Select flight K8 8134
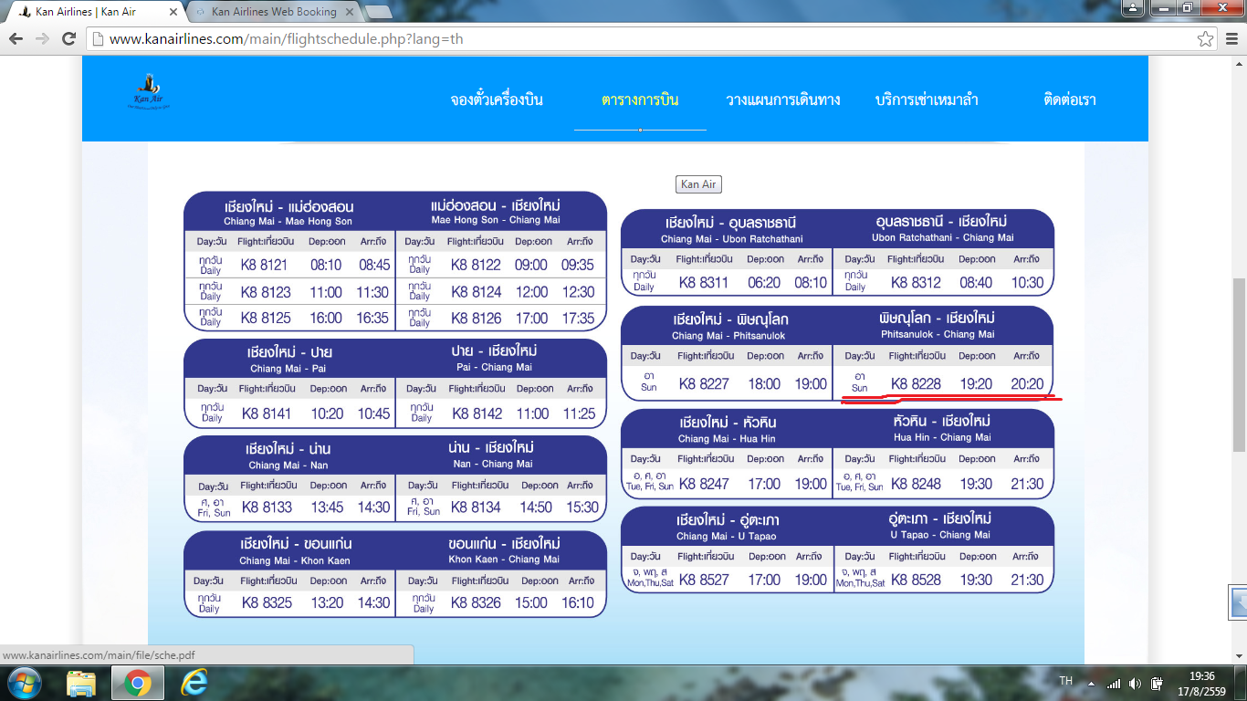Screen dimensions: 1247x701 point(477,507)
